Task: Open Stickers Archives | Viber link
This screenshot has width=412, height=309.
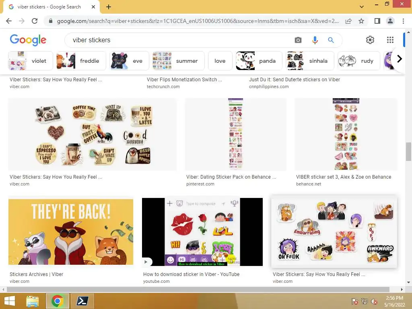Action: (36, 274)
